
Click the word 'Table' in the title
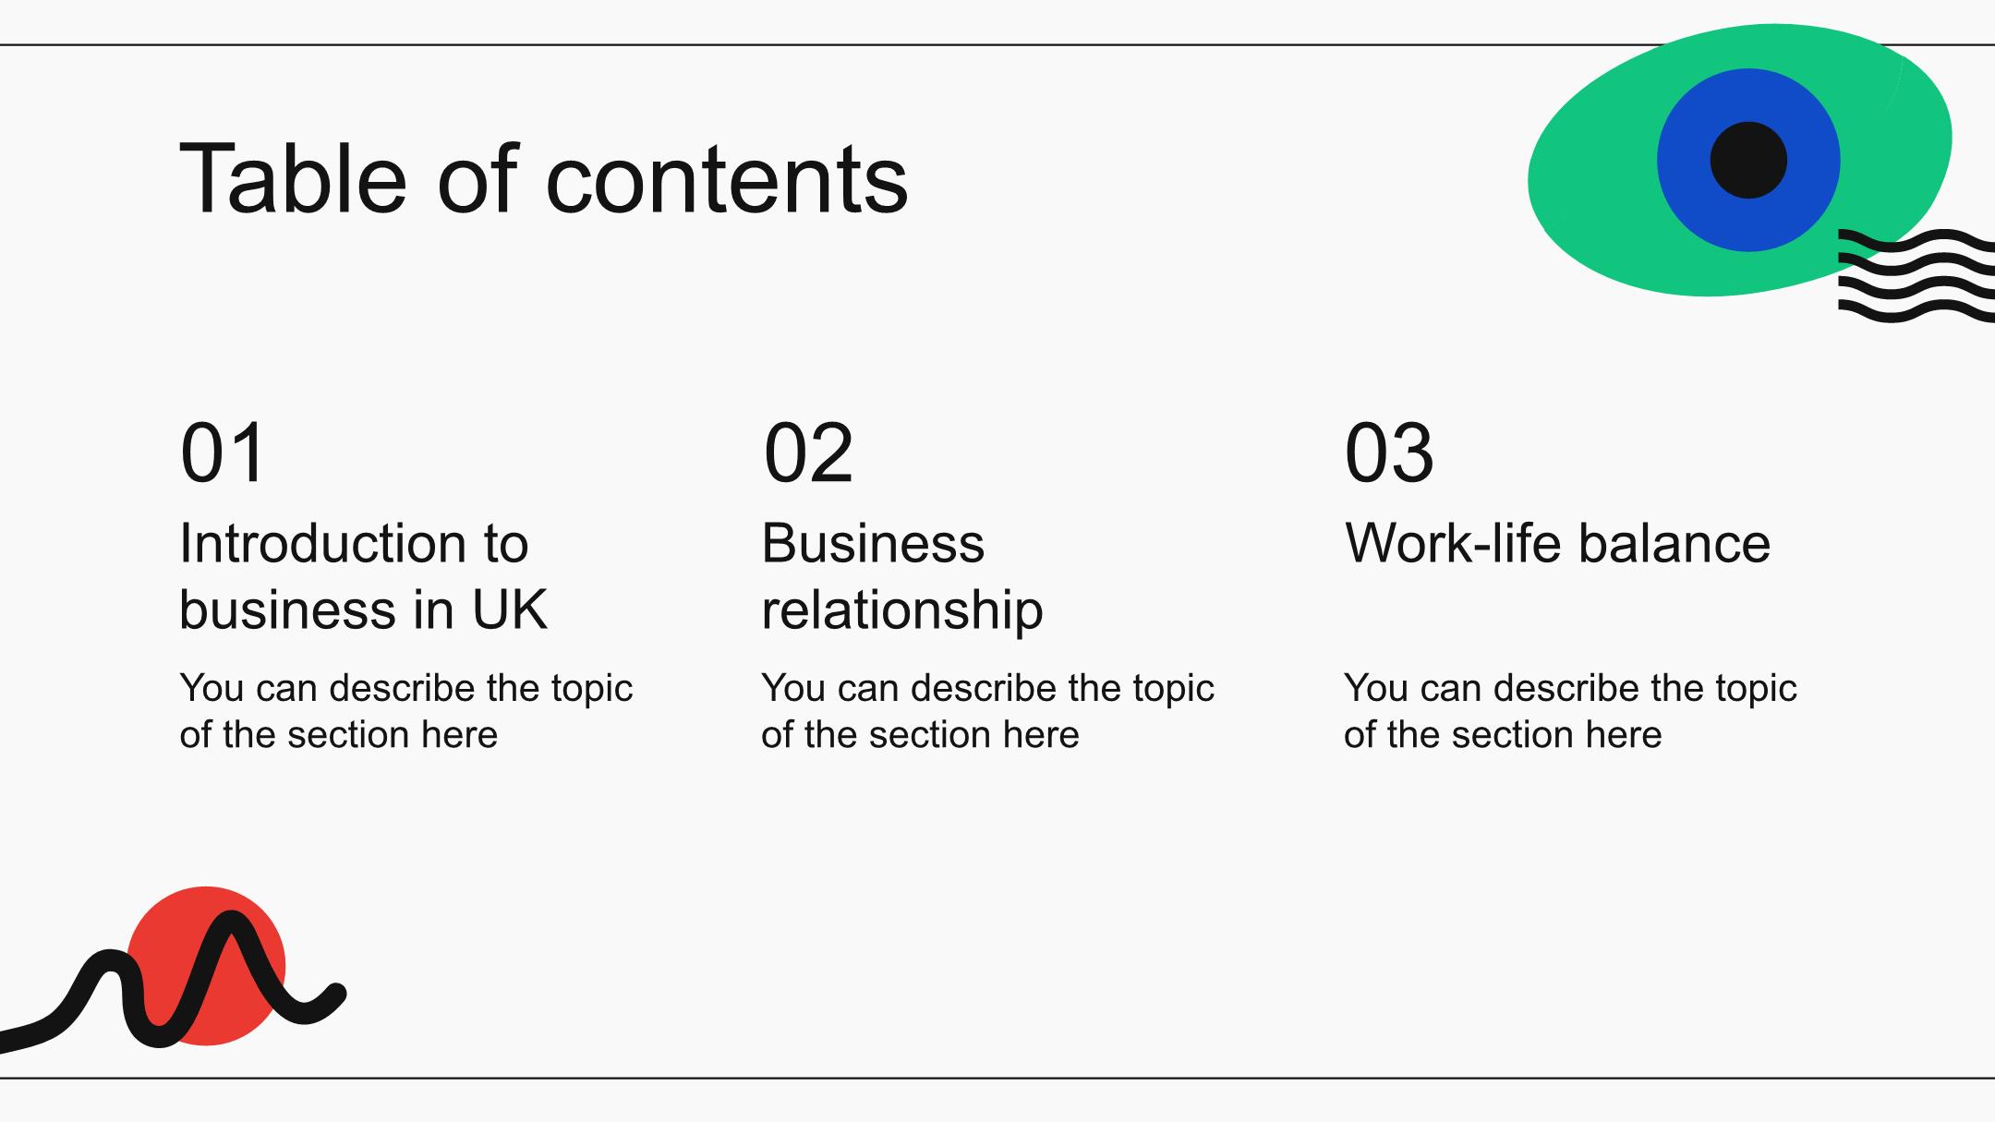[x=292, y=178]
